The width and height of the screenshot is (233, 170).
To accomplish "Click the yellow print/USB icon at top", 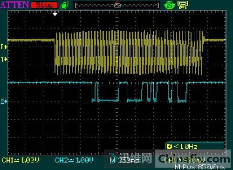I will [x=183, y=5].
